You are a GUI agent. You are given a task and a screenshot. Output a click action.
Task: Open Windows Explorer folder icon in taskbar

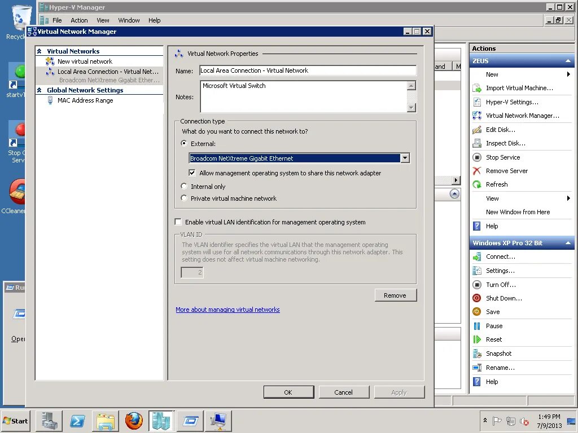pyautogui.click(x=106, y=421)
